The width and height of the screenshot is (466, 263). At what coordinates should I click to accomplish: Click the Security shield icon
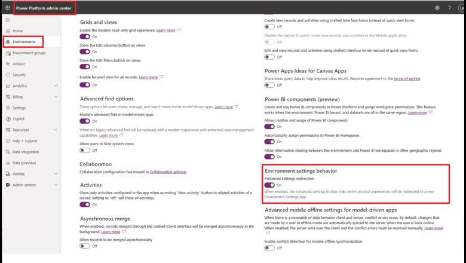(8, 75)
